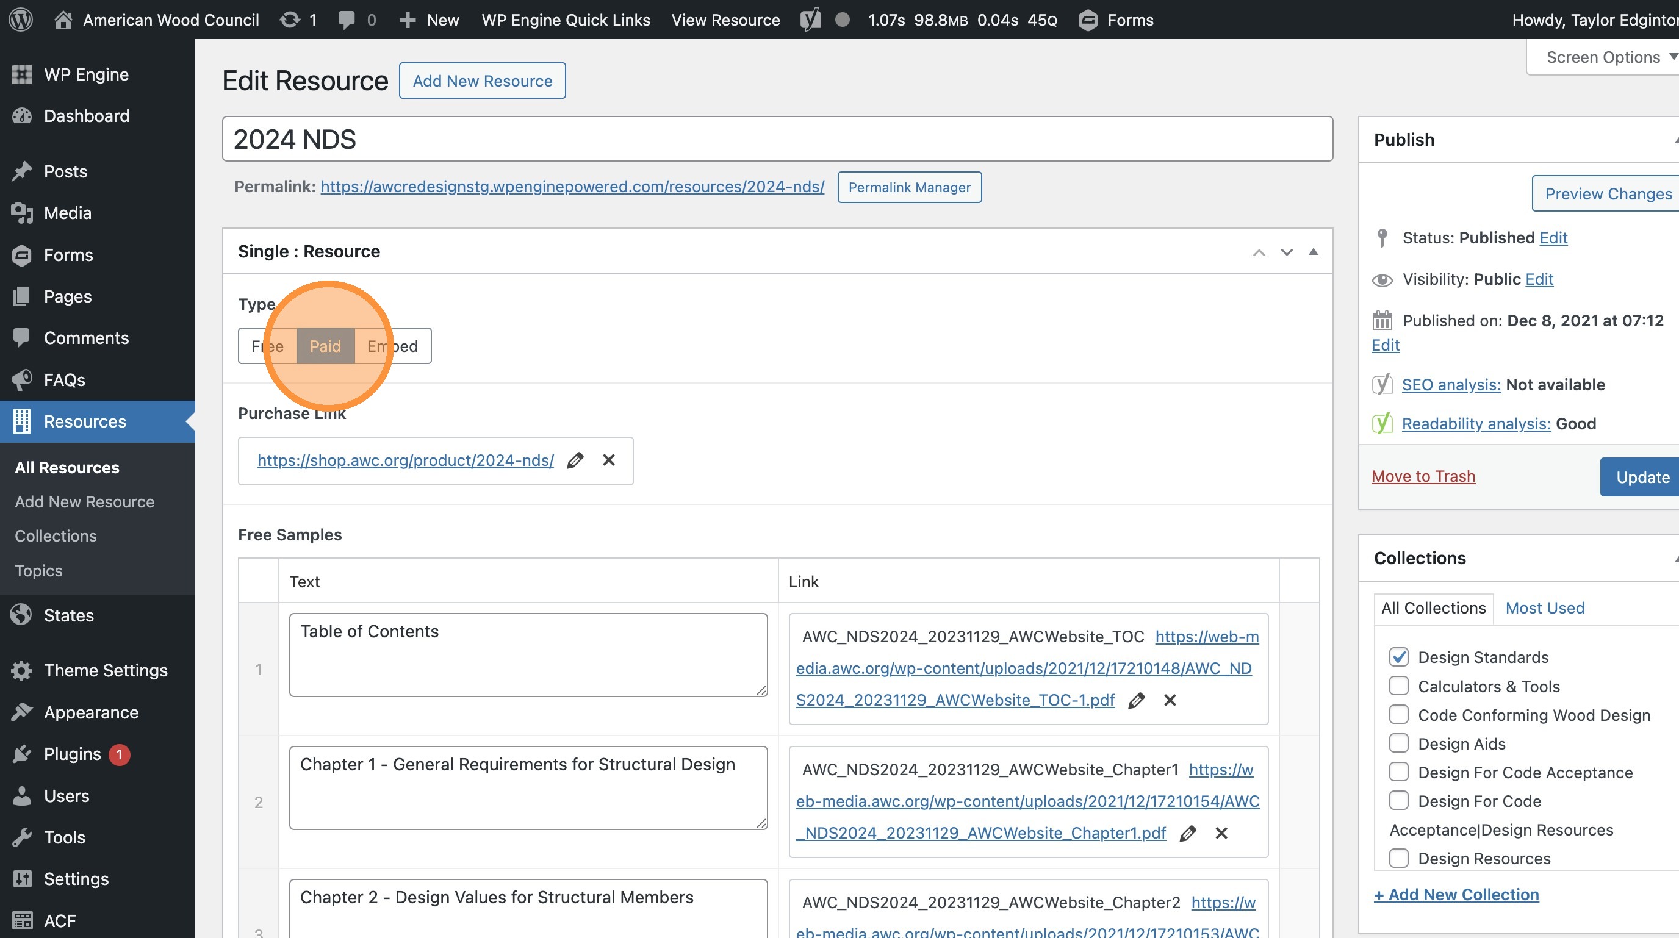Click the Update button
The height and width of the screenshot is (938, 1679).
[x=1642, y=477]
